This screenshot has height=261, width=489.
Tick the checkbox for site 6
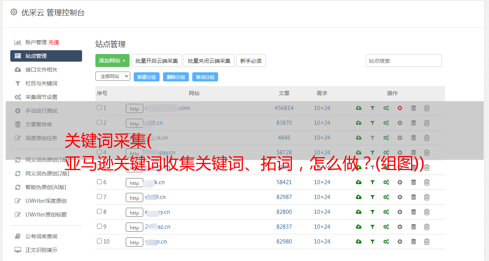click(x=99, y=182)
